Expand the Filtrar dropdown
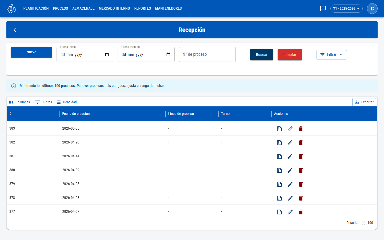 point(332,55)
